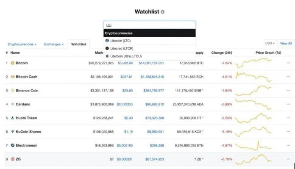Open the Bitcoin 7-day price graph
This screenshot has width=295, height=169.
click(x=253, y=63)
